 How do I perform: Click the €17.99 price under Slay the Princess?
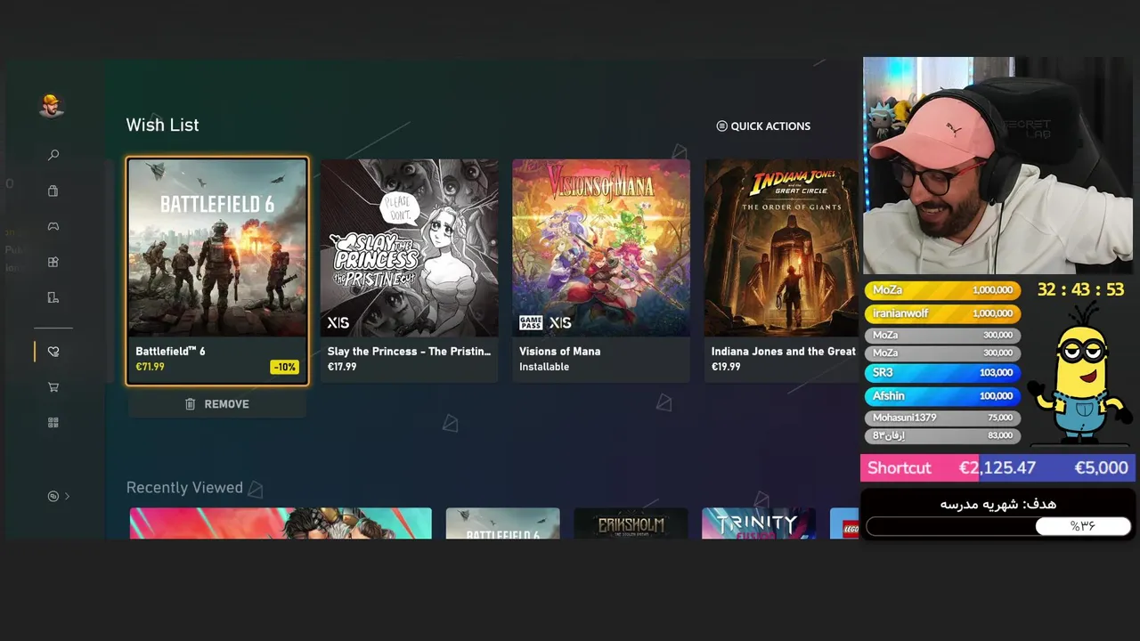(342, 367)
